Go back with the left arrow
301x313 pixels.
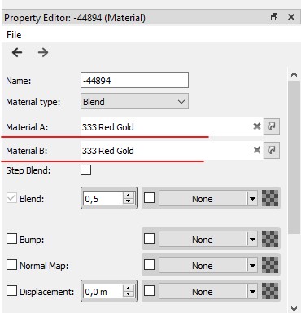[17, 52]
